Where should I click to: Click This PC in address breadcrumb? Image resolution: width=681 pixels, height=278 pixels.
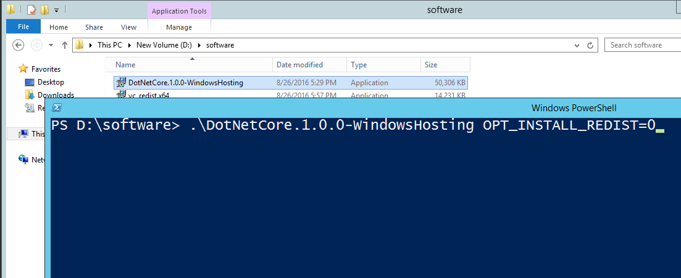[x=110, y=45]
